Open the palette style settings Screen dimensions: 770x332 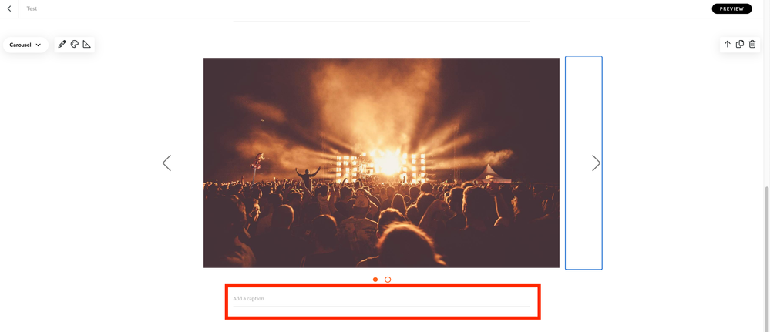click(75, 44)
